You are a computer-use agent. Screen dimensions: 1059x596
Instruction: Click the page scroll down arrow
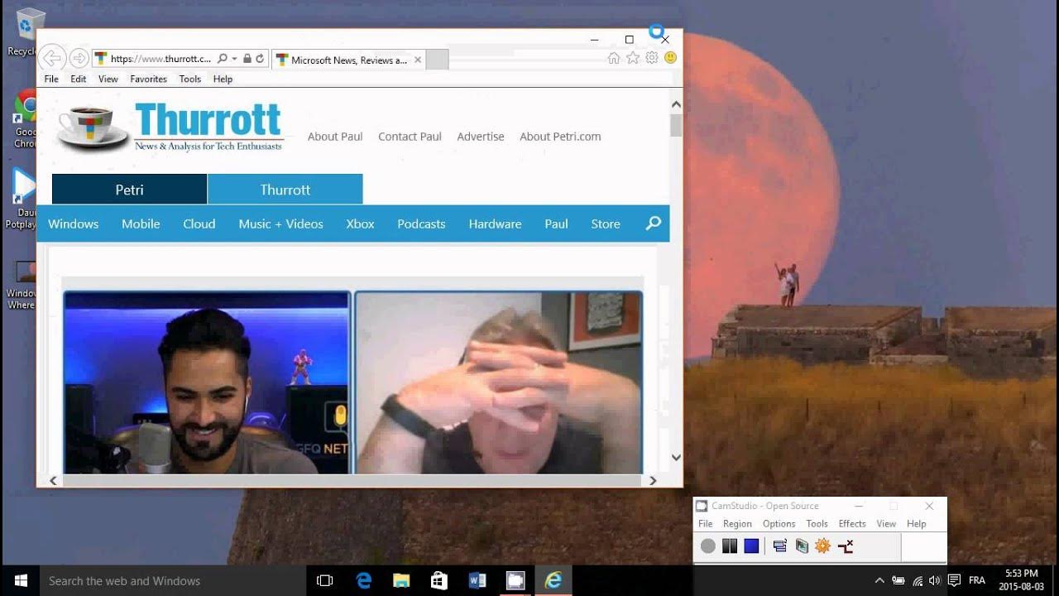tap(676, 457)
